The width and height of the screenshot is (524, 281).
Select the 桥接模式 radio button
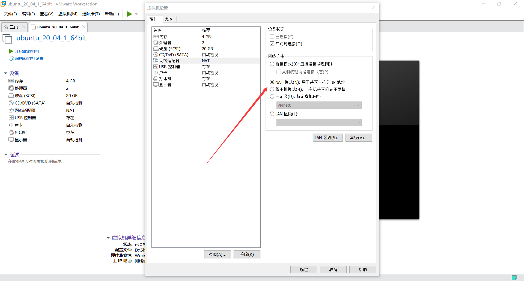[x=272, y=64]
